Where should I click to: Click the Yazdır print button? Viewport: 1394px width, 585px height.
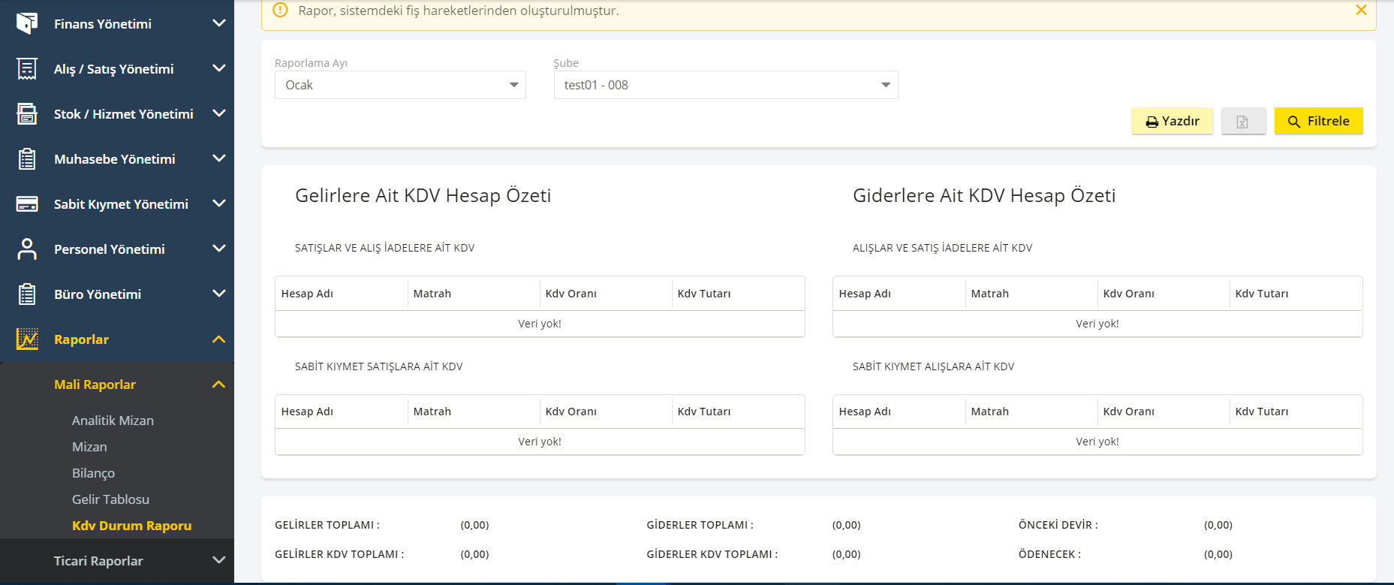pyautogui.click(x=1173, y=121)
